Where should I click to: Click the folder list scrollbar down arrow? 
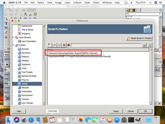click(151, 104)
